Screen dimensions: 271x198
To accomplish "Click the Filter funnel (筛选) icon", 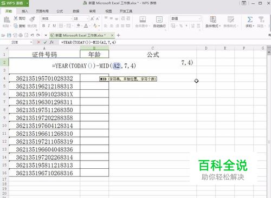I will pos(261,19).
